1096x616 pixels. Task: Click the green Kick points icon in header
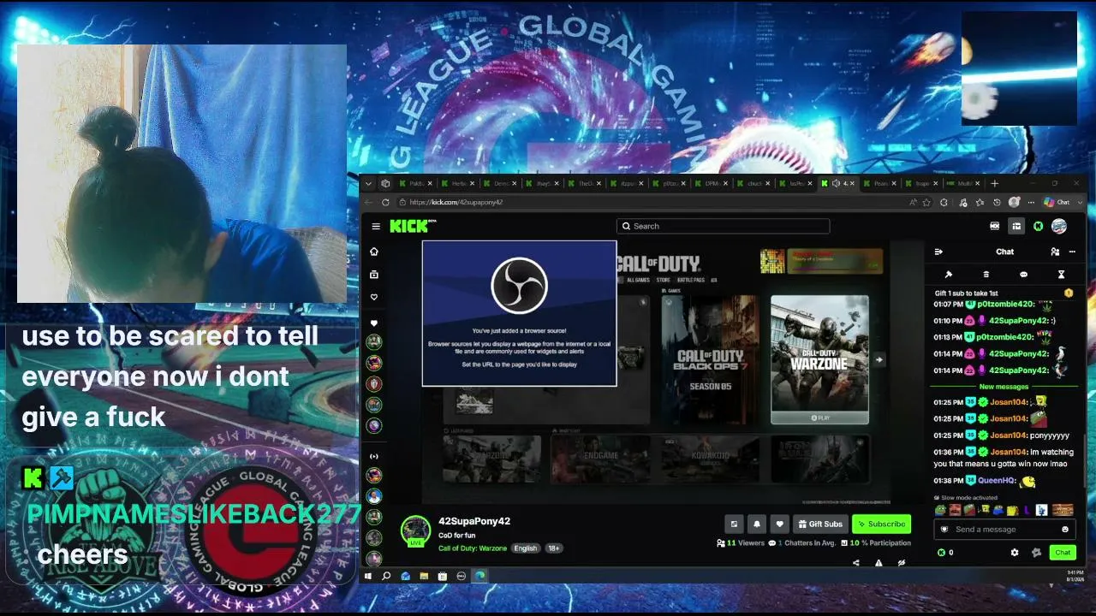click(1038, 226)
